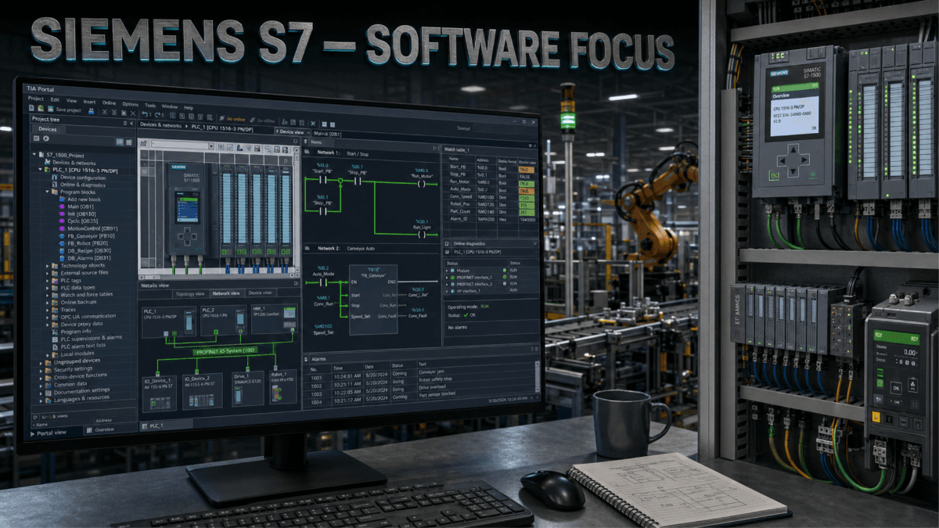This screenshot has width=939, height=528.
Task: Select the Auto_Mode contact in Network 2
Action: pos(324,281)
